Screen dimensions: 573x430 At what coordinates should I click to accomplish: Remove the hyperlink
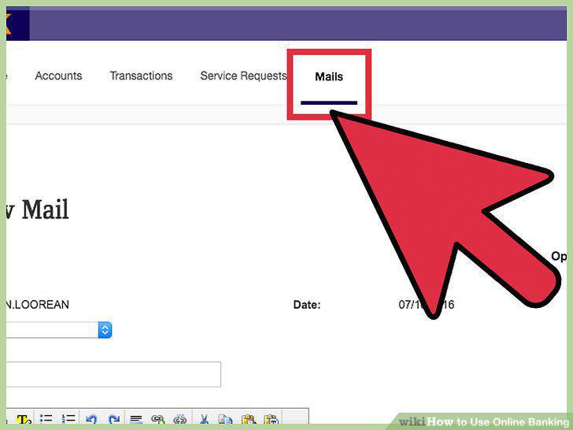tap(179, 419)
